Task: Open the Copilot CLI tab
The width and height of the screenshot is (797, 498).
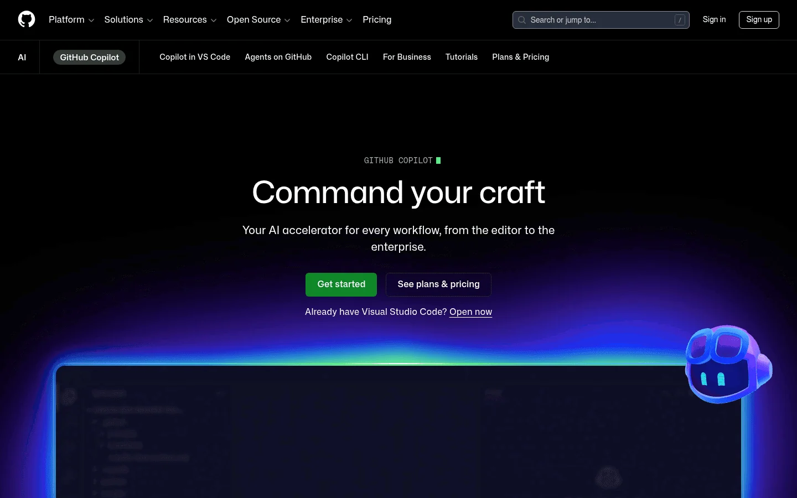Action: coord(347,57)
